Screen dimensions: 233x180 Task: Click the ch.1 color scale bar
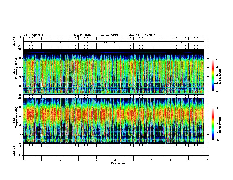point(213,75)
